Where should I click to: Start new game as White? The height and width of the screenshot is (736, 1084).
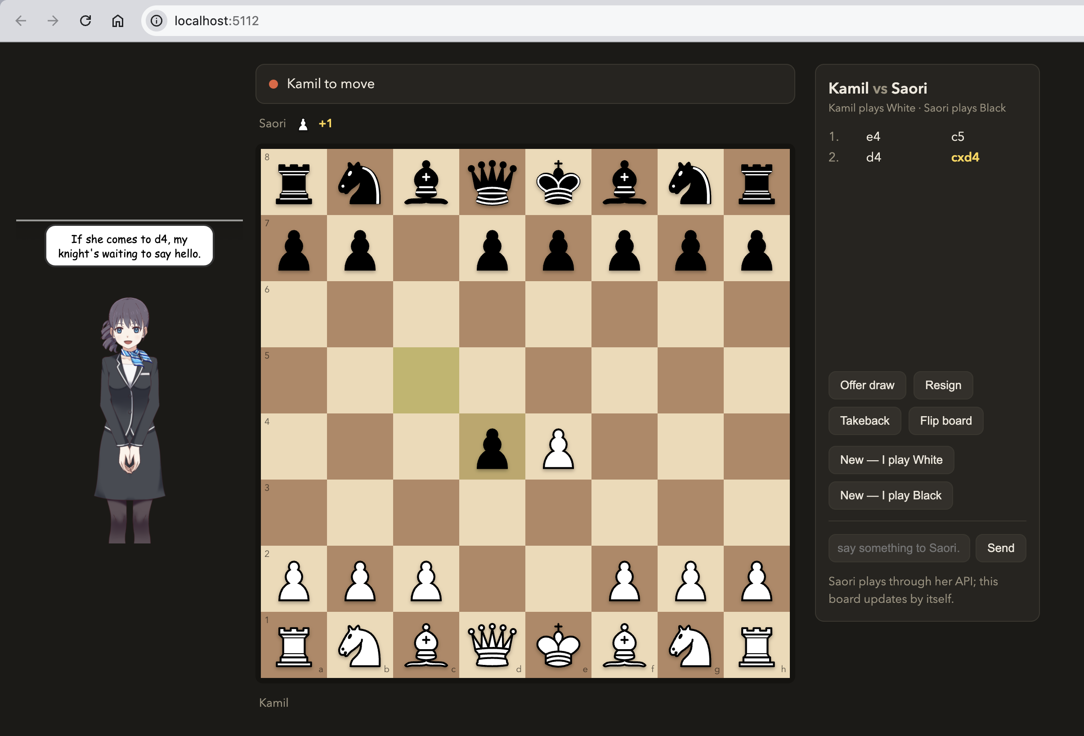tap(891, 460)
